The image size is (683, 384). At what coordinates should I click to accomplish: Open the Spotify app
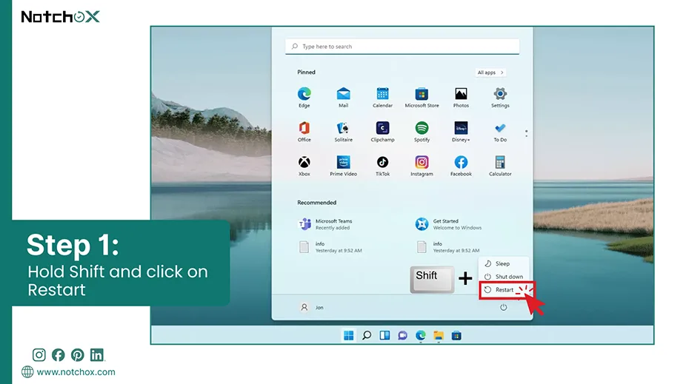tap(422, 132)
